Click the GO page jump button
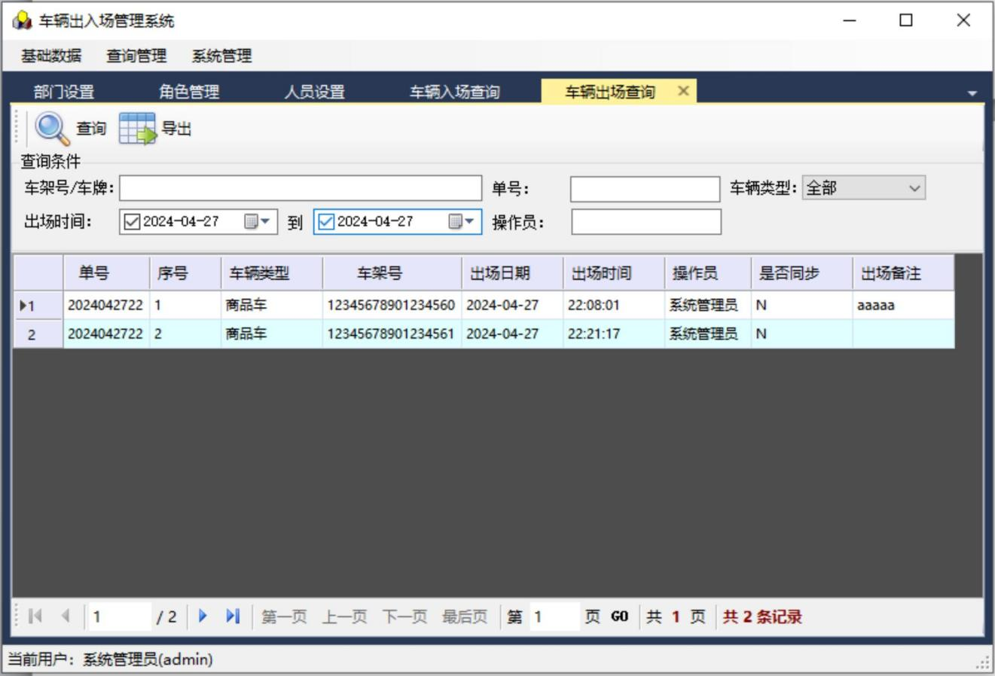Screen dimensions: 995x676 click(x=619, y=617)
